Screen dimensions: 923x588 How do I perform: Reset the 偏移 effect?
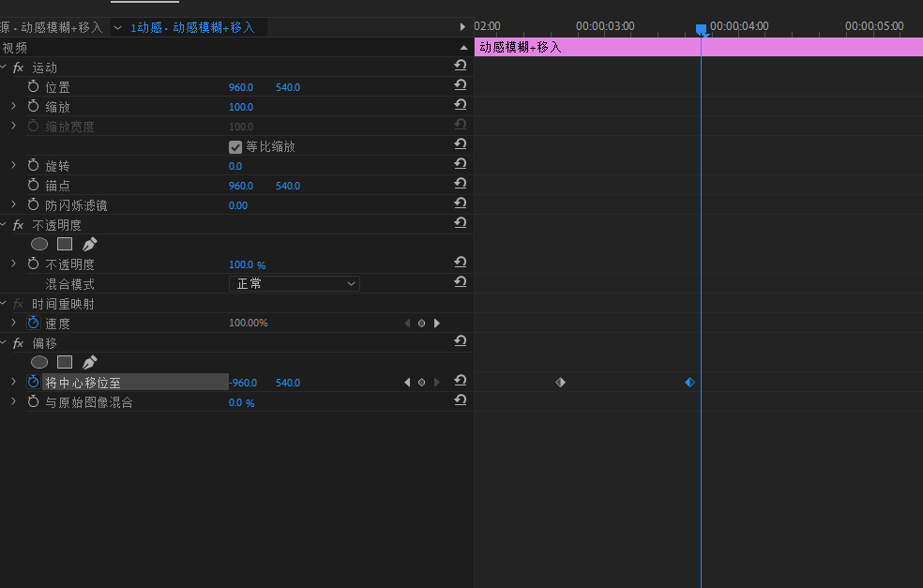[461, 341]
